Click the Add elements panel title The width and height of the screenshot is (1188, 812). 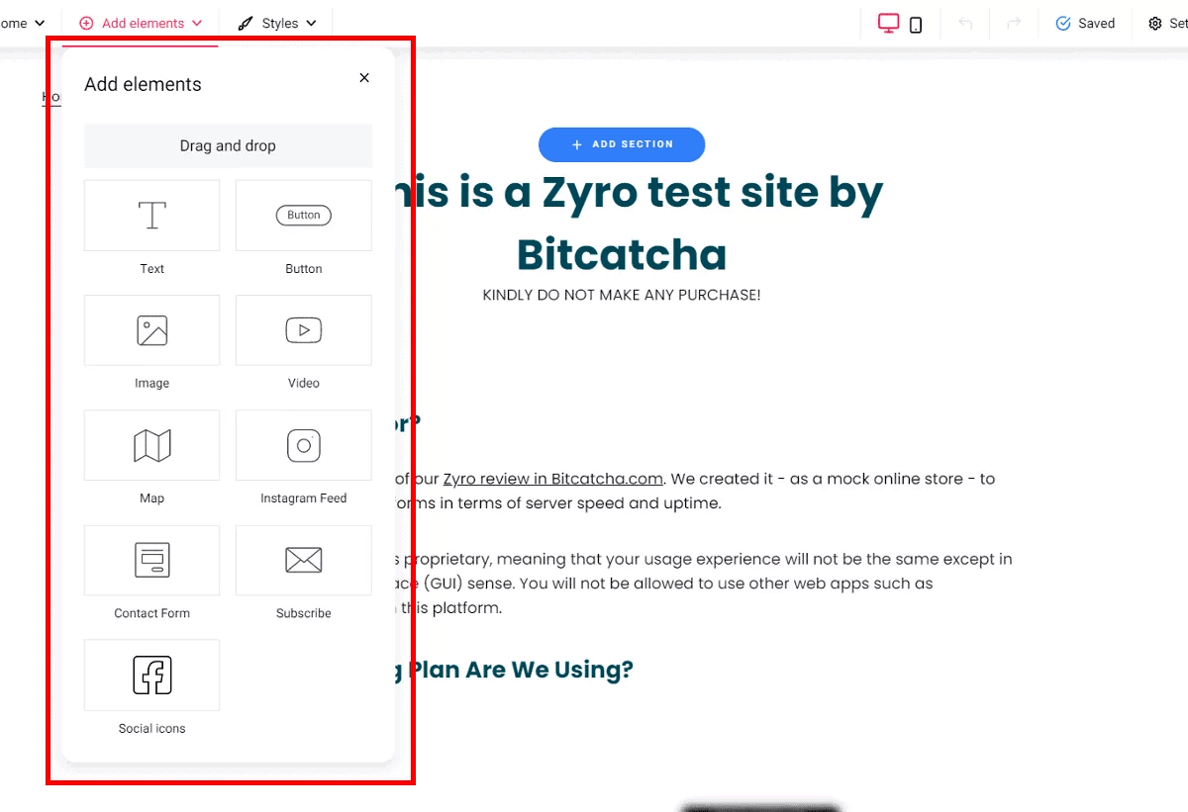tap(143, 84)
